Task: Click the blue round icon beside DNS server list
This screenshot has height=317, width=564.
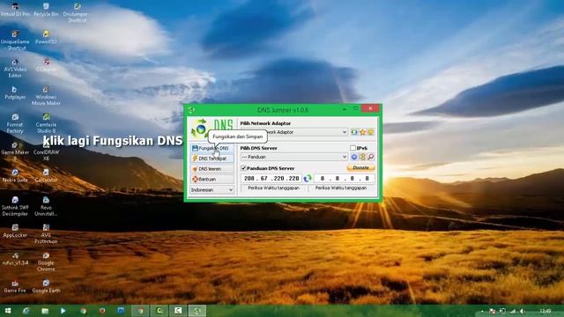Action: [354, 157]
